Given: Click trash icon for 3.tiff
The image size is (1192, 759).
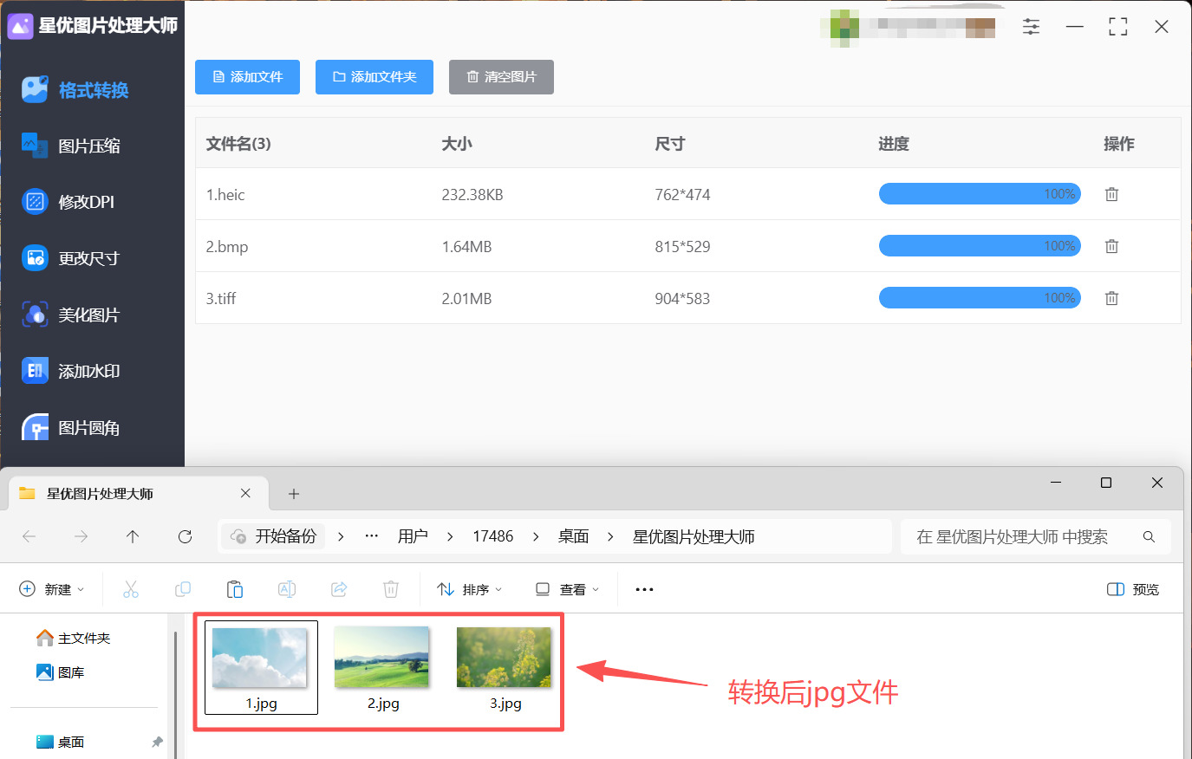Looking at the screenshot, I should [1111, 298].
